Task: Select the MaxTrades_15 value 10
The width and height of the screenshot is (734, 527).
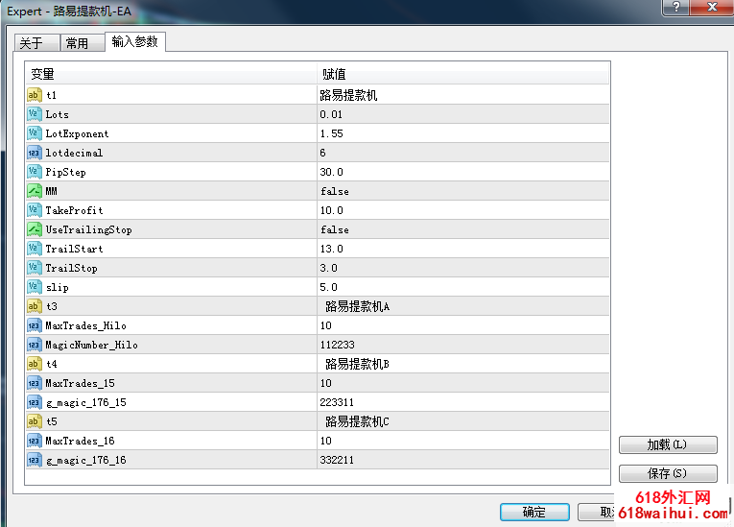Action: (x=326, y=383)
